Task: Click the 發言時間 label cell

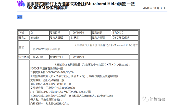Action: click(101, 33)
